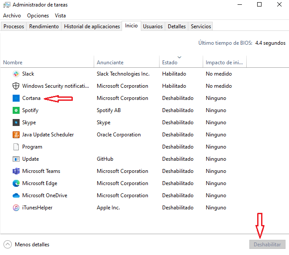
Task: Click the Oracle Corporation publisher cell
Action: [119, 135]
